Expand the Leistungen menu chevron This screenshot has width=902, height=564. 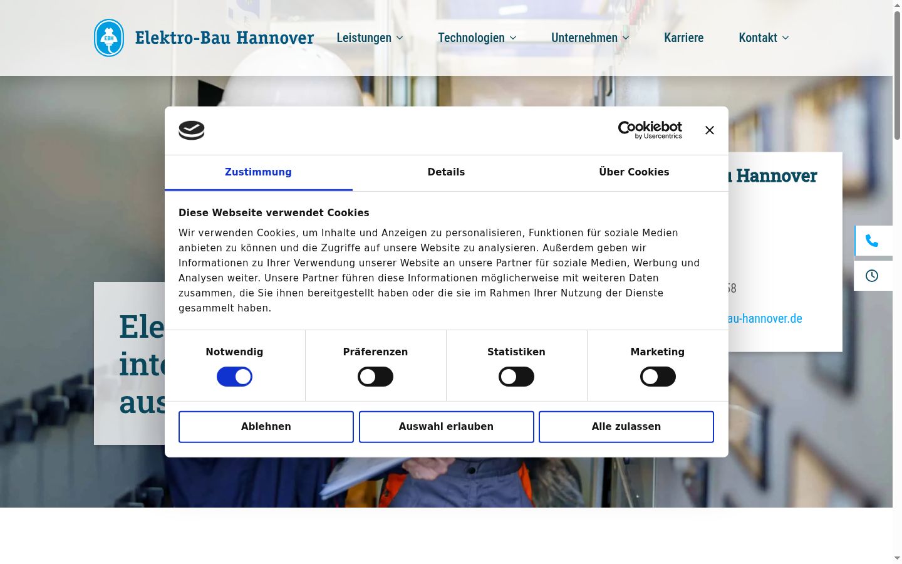(x=400, y=38)
